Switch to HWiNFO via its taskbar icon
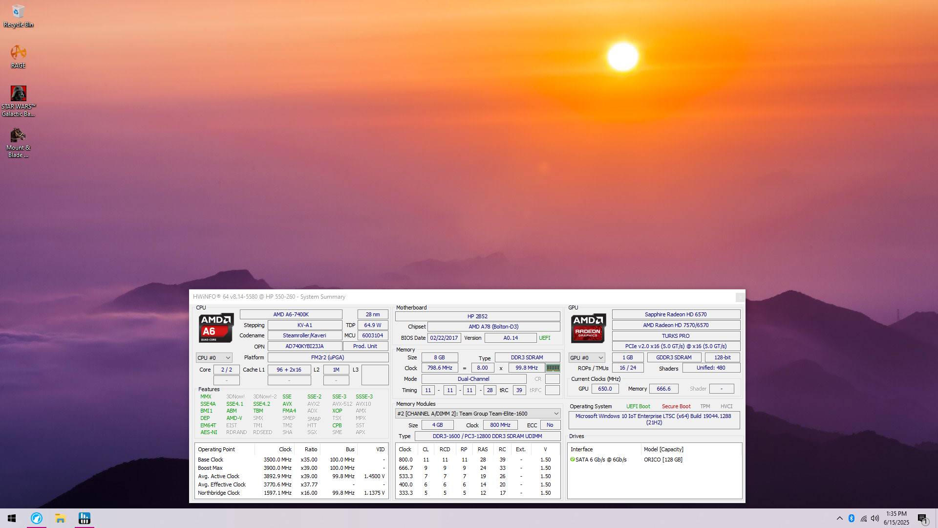This screenshot has height=528, width=938. click(84, 518)
